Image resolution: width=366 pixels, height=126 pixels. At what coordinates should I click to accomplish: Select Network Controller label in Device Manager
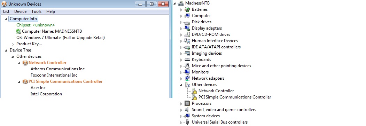(x=216, y=91)
